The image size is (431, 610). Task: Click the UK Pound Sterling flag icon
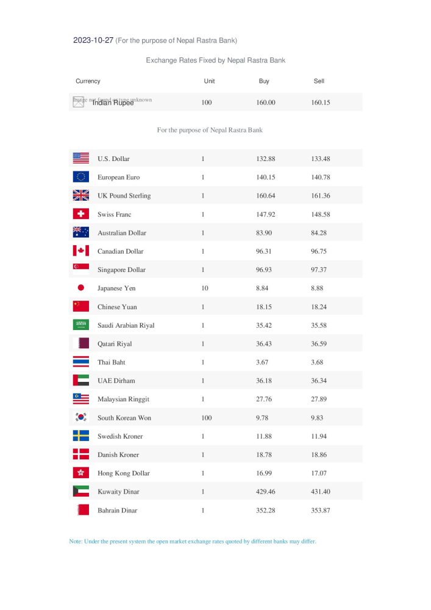point(80,196)
